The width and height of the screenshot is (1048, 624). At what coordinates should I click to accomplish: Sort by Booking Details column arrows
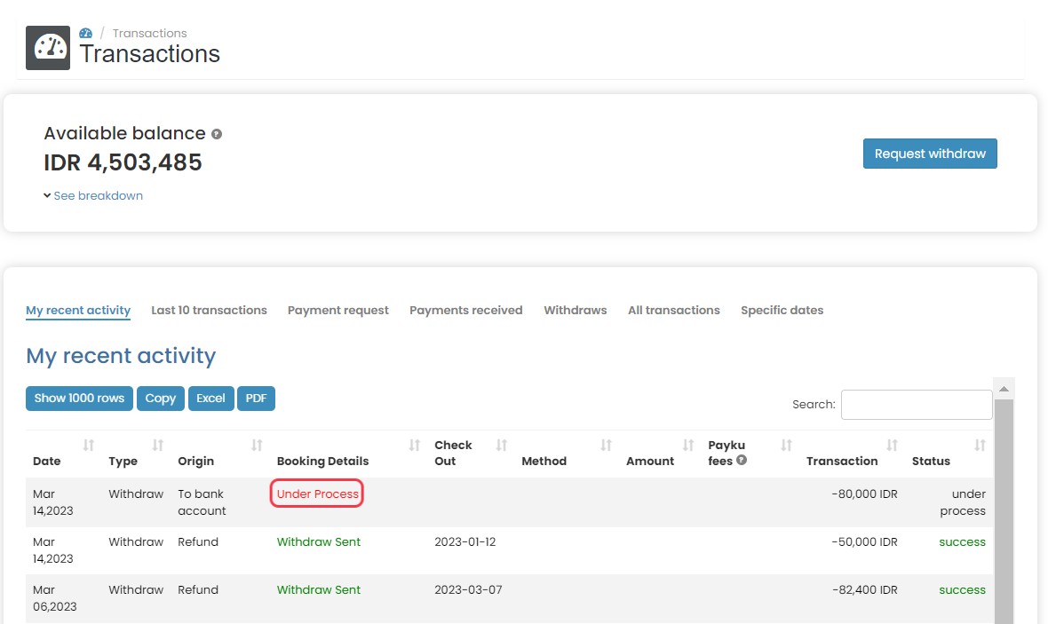click(415, 446)
